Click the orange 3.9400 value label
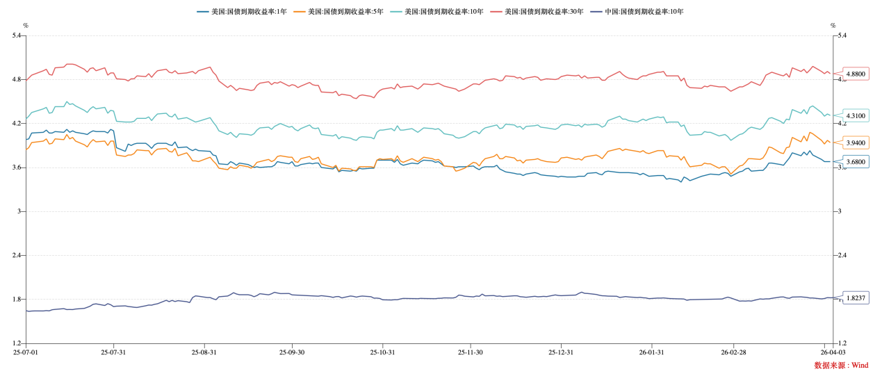The width and height of the screenshot is (882, 376). [x=856, y=142]
